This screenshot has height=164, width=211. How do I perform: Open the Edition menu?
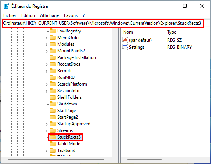[28, 15]
